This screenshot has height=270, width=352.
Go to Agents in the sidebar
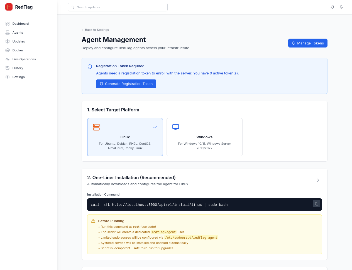[18, 32]
